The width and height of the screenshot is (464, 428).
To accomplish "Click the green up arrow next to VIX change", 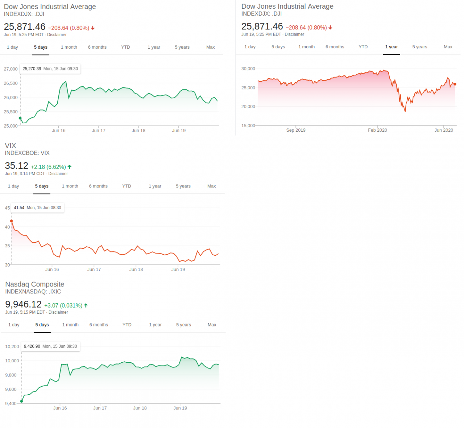I will pyautogui.click(x=70, y=167).
